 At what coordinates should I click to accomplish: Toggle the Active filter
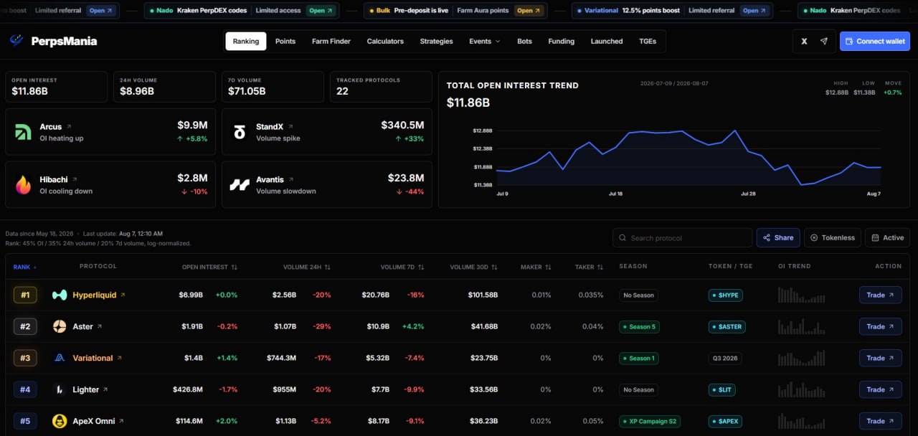tap(887, 237)
